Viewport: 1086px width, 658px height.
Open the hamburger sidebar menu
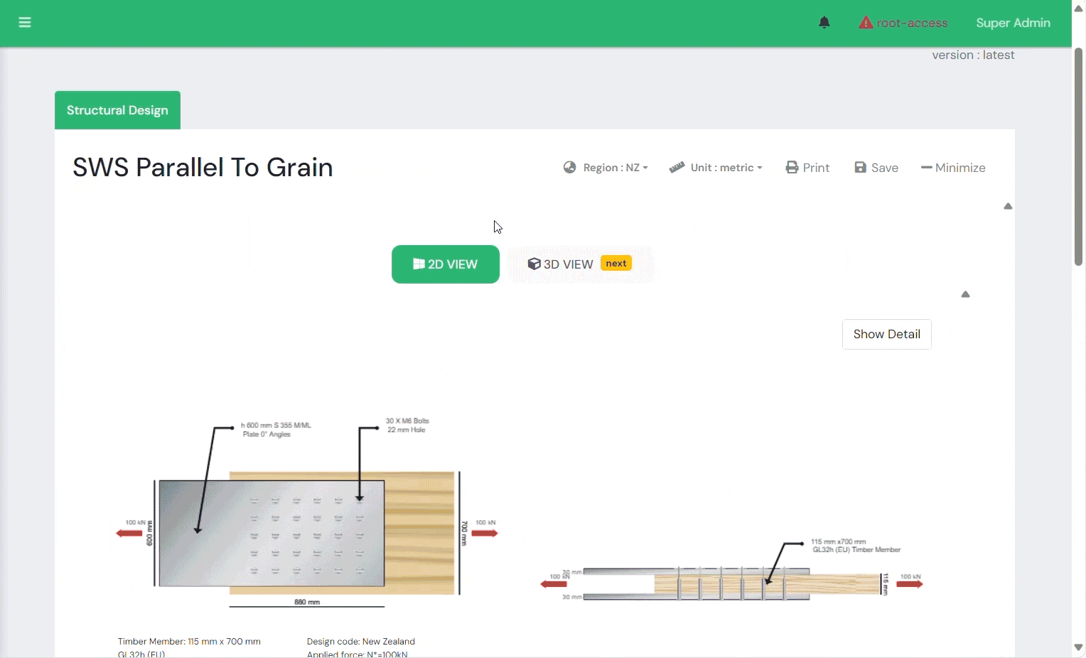tap(25, 23)
